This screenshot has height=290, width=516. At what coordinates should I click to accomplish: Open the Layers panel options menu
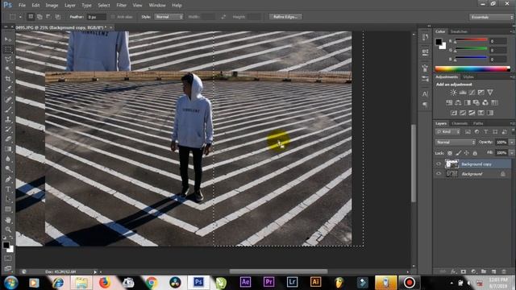click(x=512, y=123)
